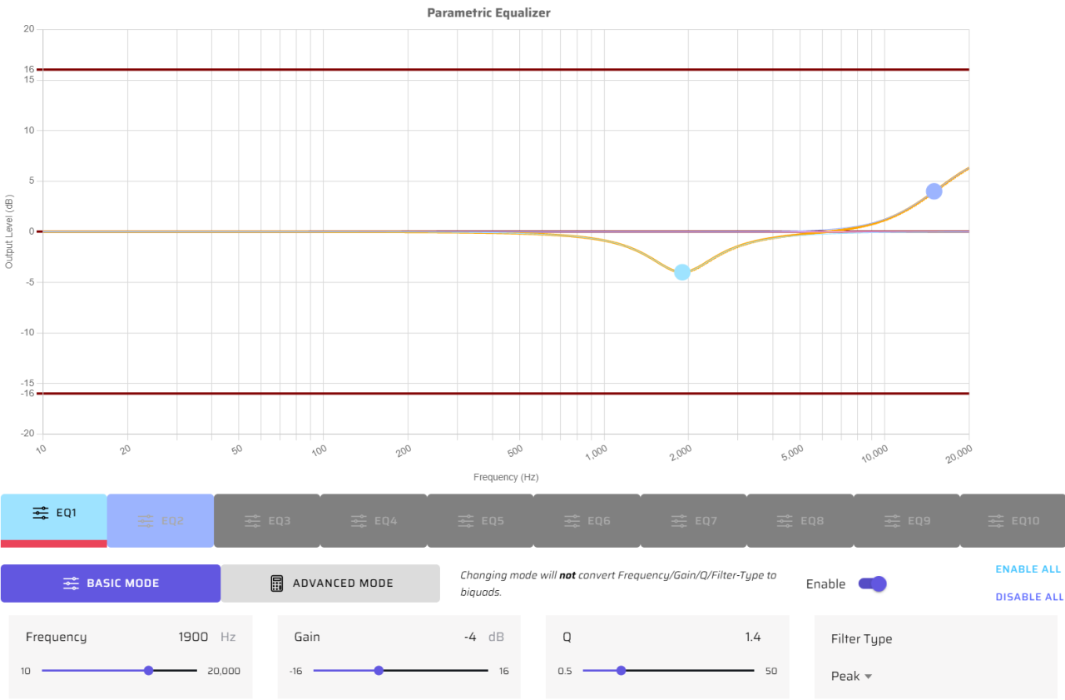1065x700 pixels.
Task: Switch to the EQ4 band tab
Action: click(374, 521)
